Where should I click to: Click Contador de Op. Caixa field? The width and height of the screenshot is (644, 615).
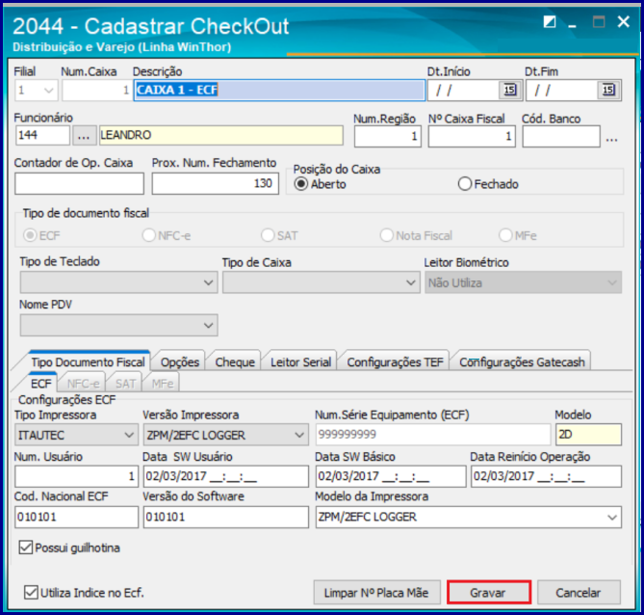(79, 183)
